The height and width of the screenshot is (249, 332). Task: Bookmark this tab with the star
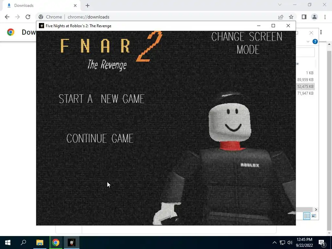point(291,17)
